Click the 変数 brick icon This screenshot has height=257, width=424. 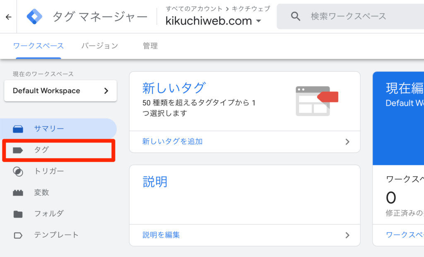coord(18,193)
